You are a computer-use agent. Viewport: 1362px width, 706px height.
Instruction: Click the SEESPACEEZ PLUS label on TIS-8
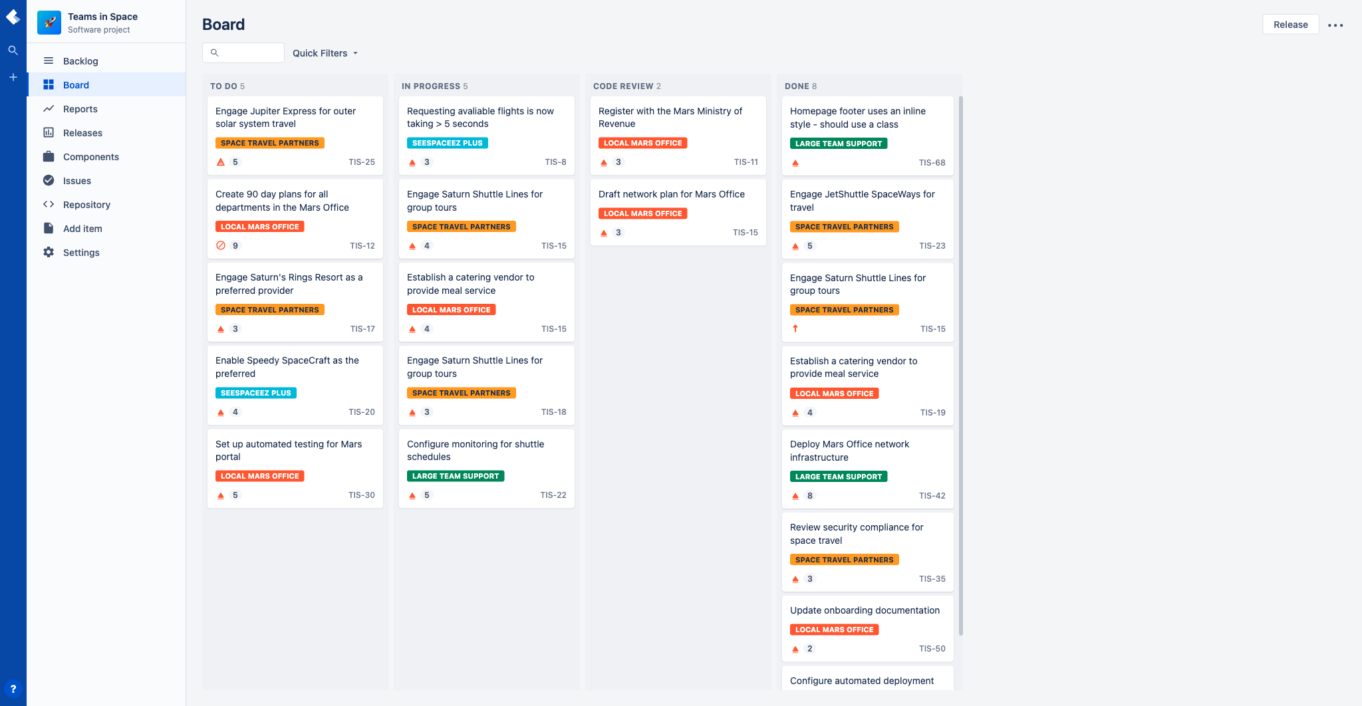coord(447,143)
